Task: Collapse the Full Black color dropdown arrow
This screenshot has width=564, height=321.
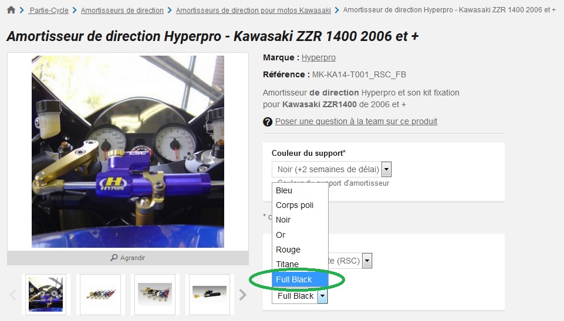Action: [x=323, y=296]
